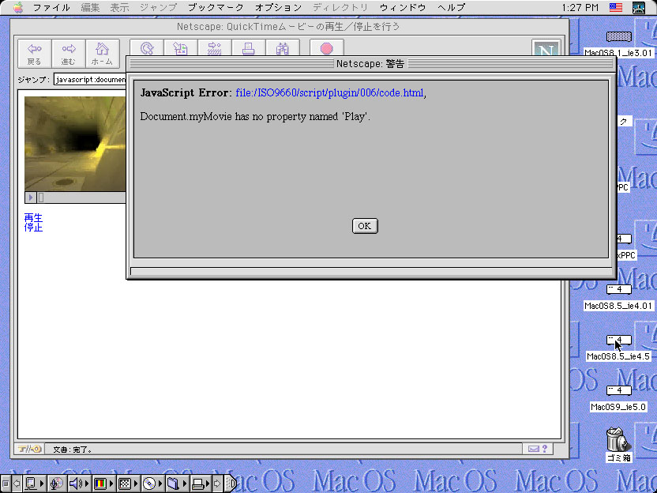Click the QuickTime movie play button

click(30, 198)
